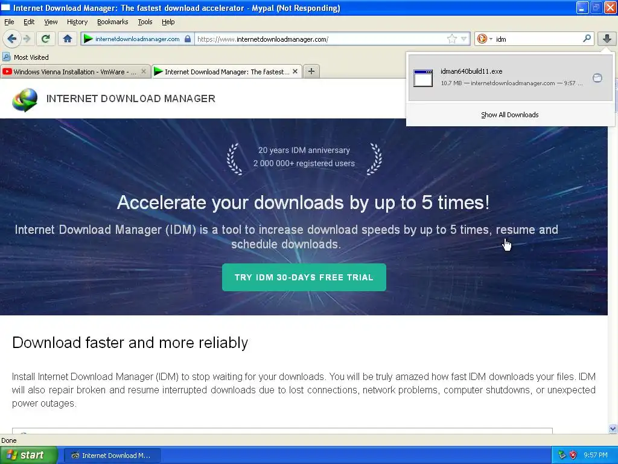Reload the page with the refresh icon
618x464 pixels.
(x=46, y=39)
